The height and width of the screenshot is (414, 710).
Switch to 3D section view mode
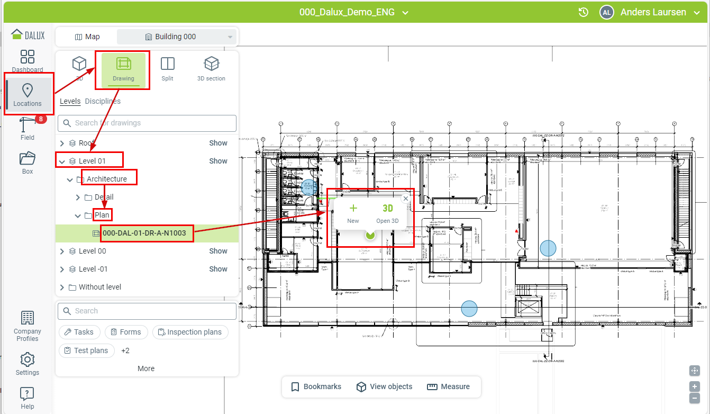[x=211, y=69]
